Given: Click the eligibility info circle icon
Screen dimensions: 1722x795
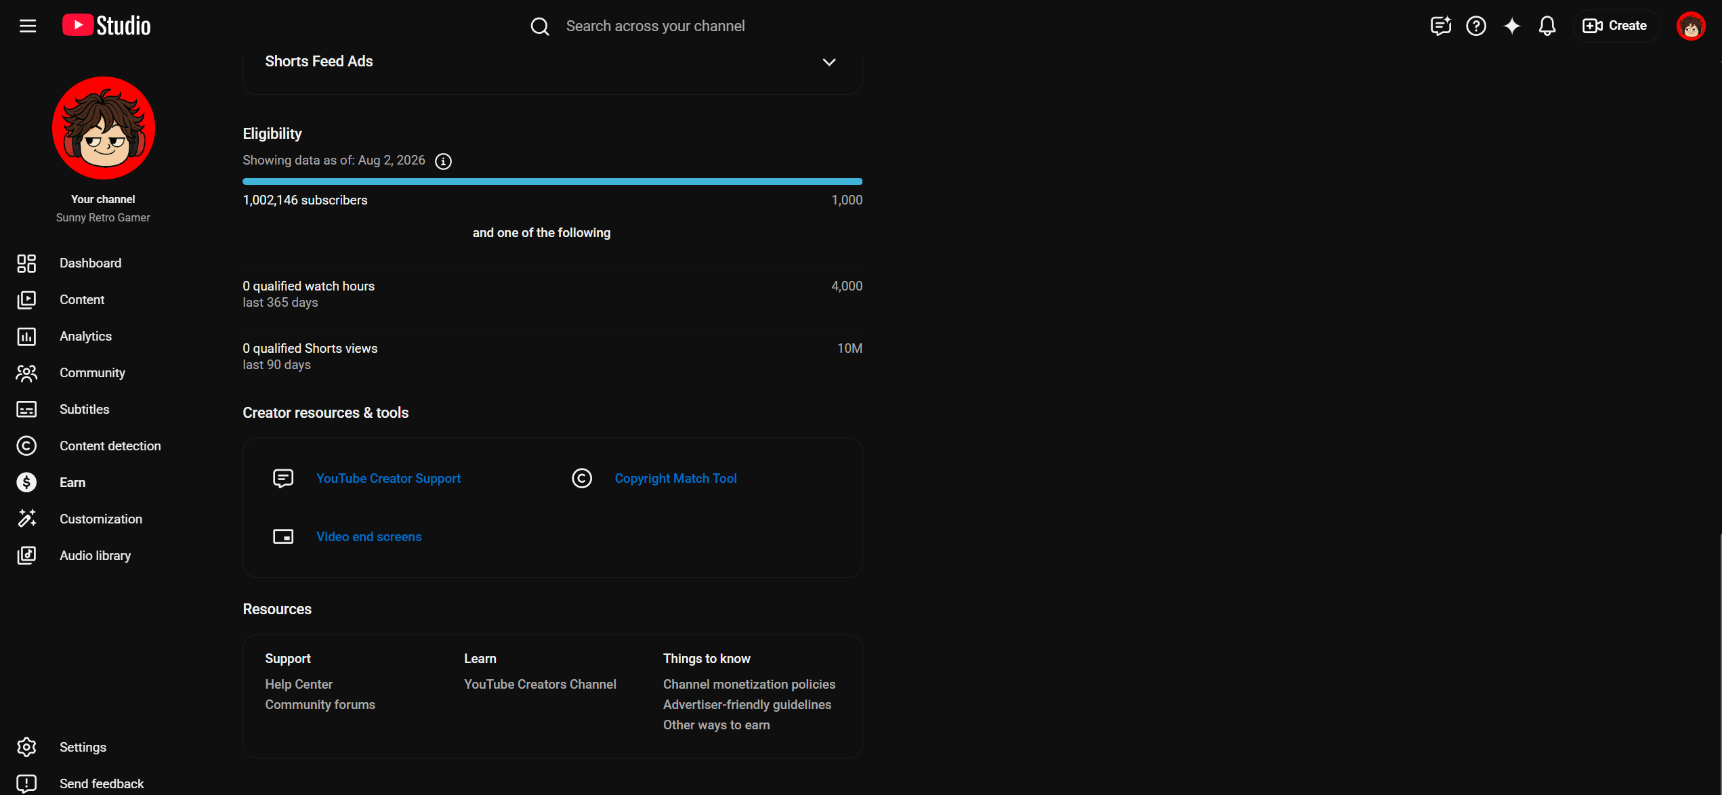Looking at the screenshot, I should tap(443, 161).
